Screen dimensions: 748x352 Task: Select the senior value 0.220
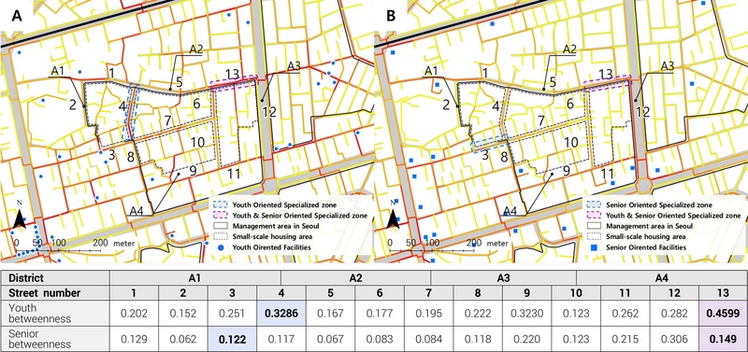[527, 339]
